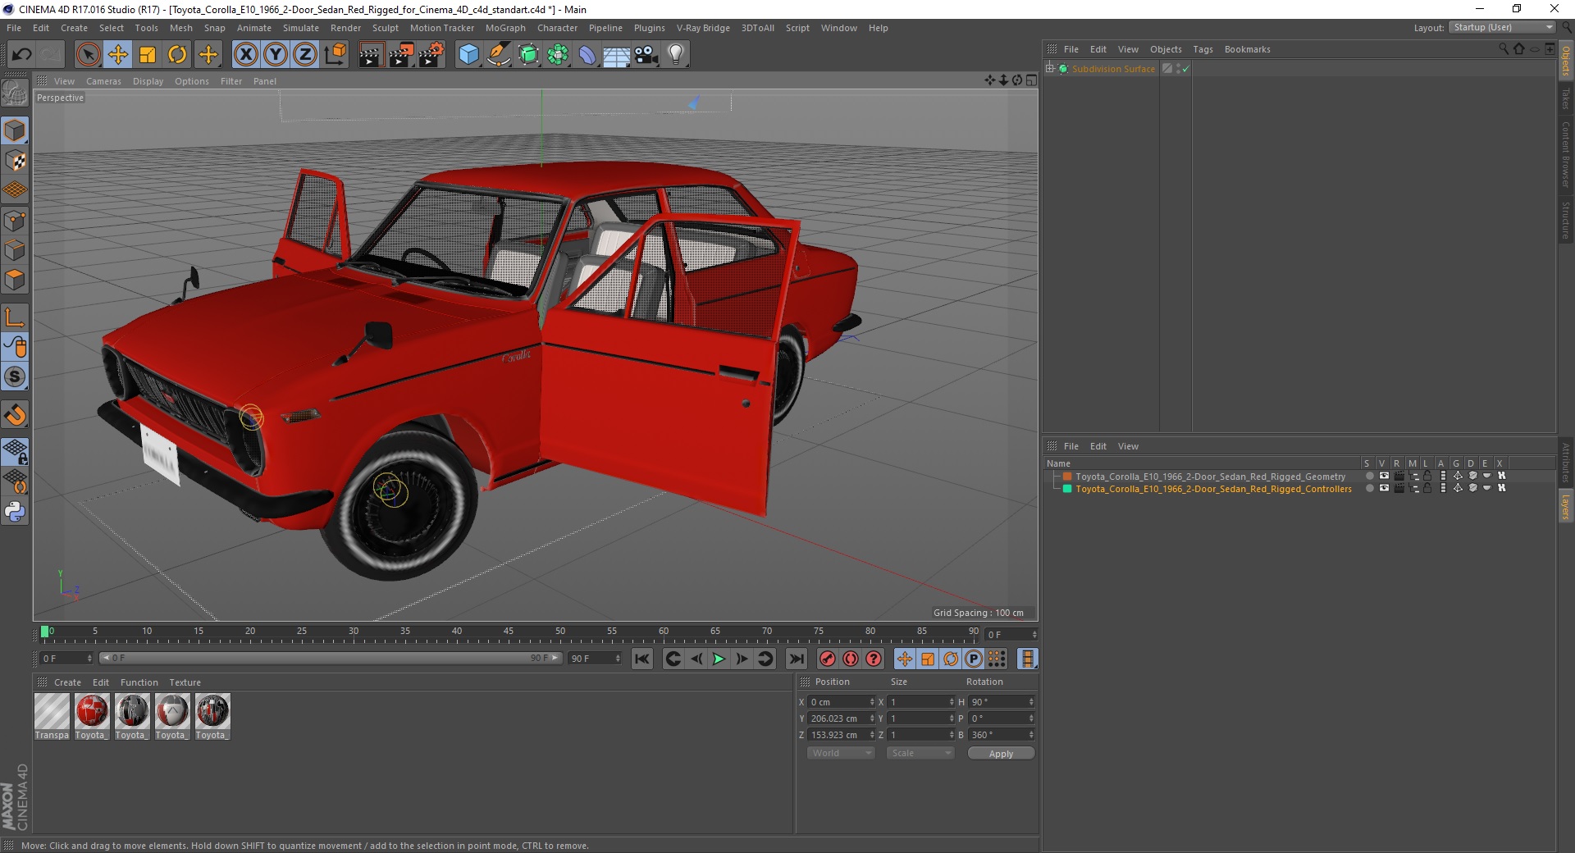Image resolution: width=1575 pixels, height=853 pixels.
Task: Open Material Manager Texture menu
Action: coord(185,682)
